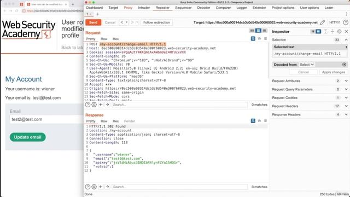
Task: Switch to side-by-side request/response layout
Action: tap(252, 31)
